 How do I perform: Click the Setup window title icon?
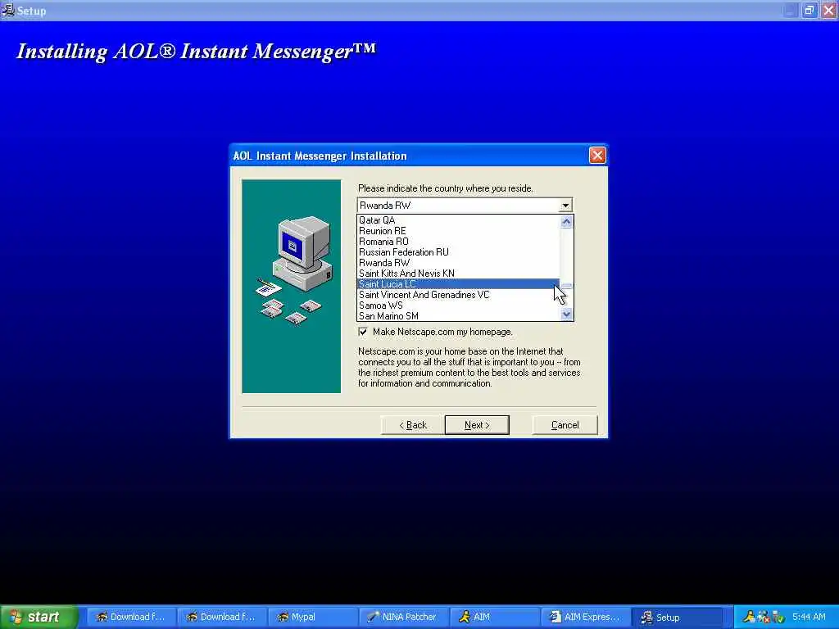8,10
